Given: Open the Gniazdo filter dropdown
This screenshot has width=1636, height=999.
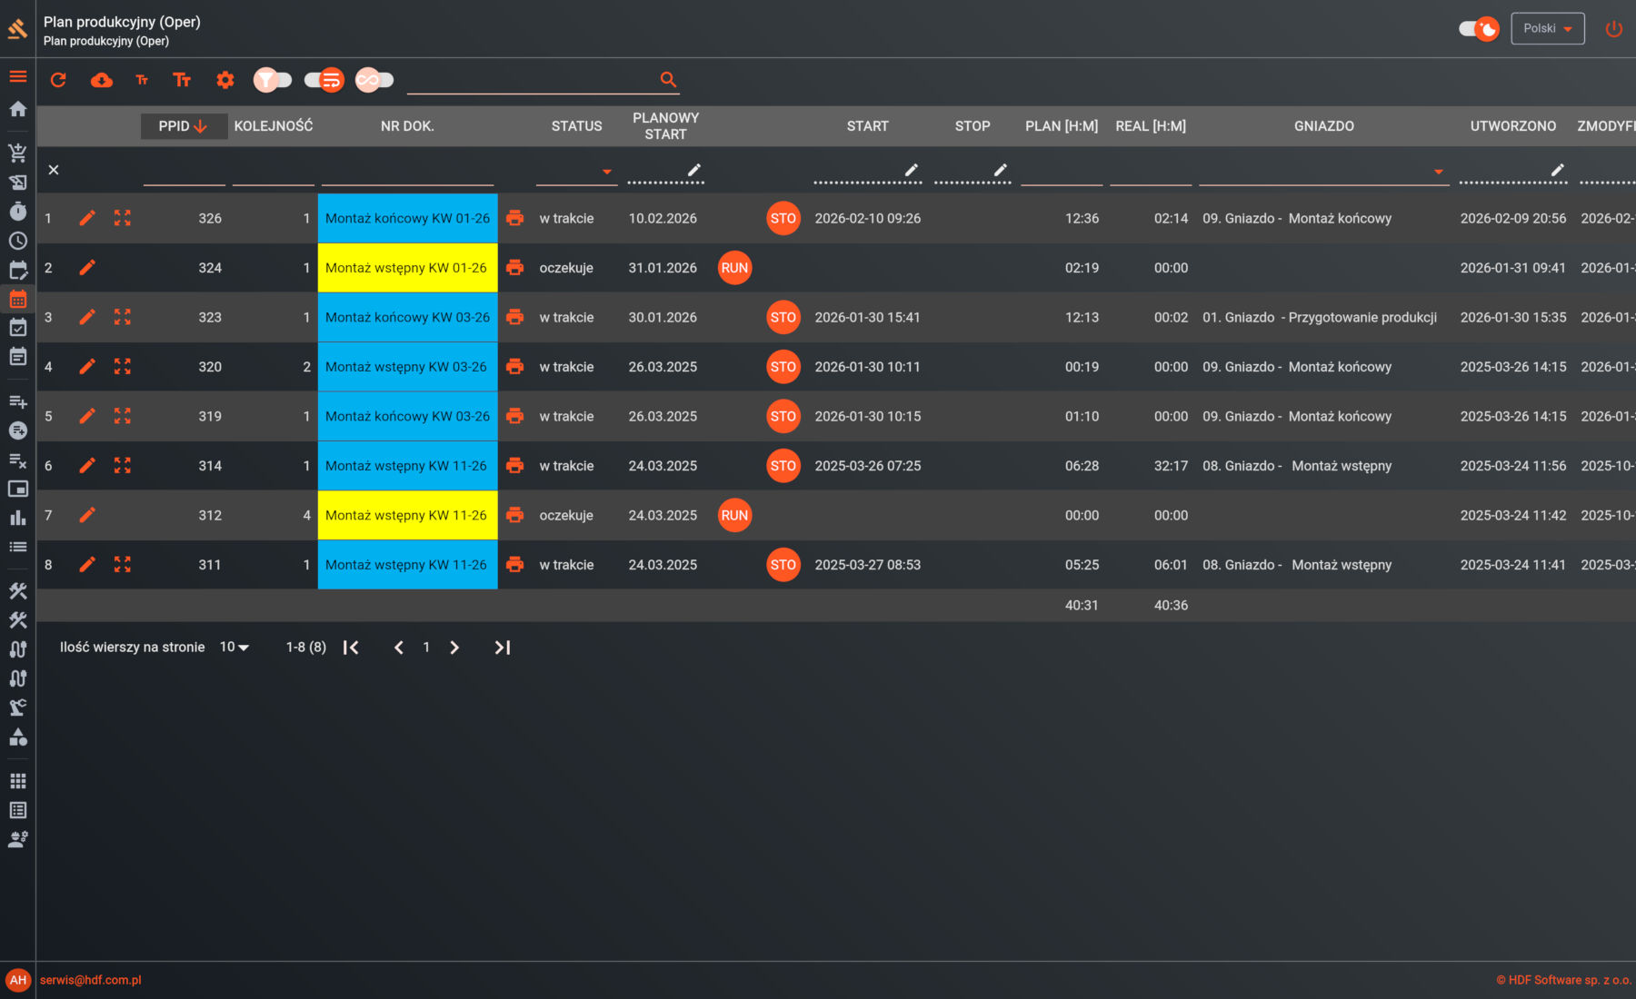Looking at the screenshot, I should coord(1323,171).
